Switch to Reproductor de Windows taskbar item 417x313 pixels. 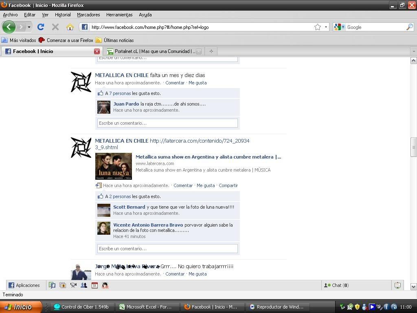[277, 307]
